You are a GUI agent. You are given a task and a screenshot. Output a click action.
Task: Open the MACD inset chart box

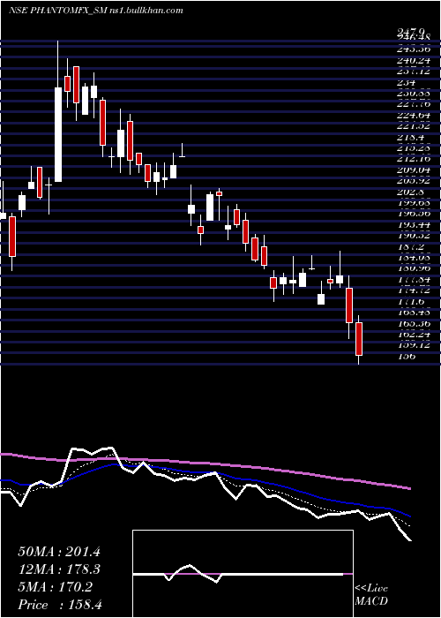[243, 574]
